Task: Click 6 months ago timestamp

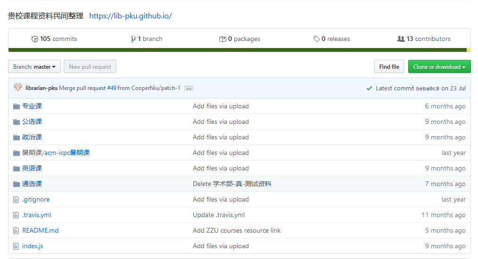Action: tap(445, 106)
